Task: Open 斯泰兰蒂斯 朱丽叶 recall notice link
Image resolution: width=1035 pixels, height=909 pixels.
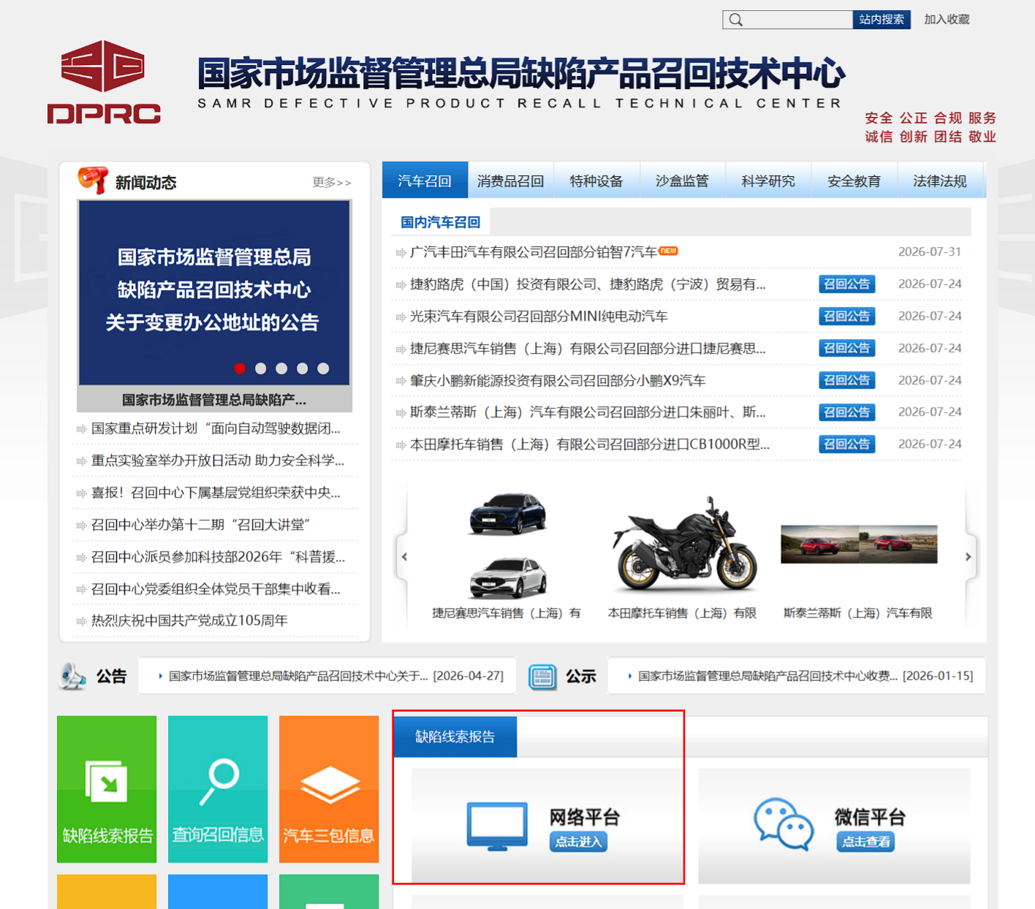Action: 588,412
